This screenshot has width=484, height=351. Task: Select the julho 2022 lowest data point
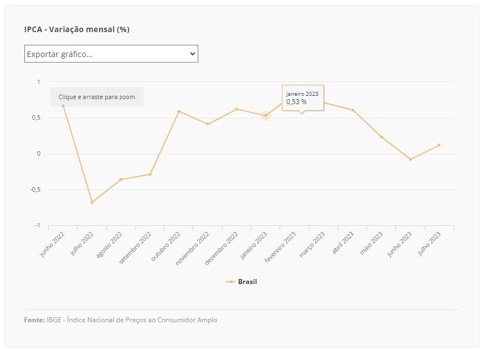click(92, 203)
